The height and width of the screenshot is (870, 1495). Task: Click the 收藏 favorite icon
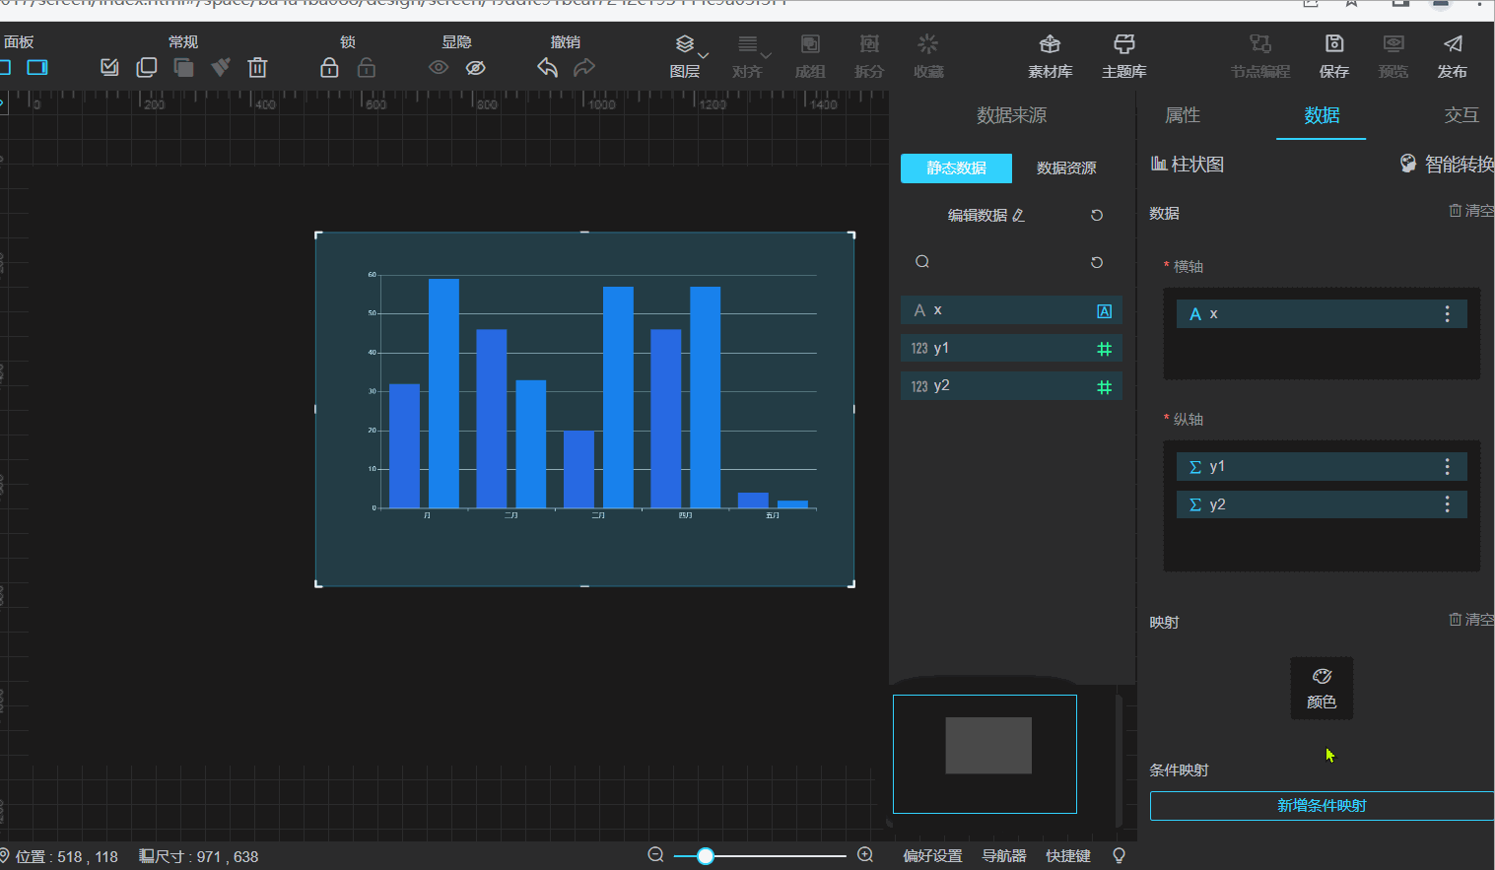928,56
